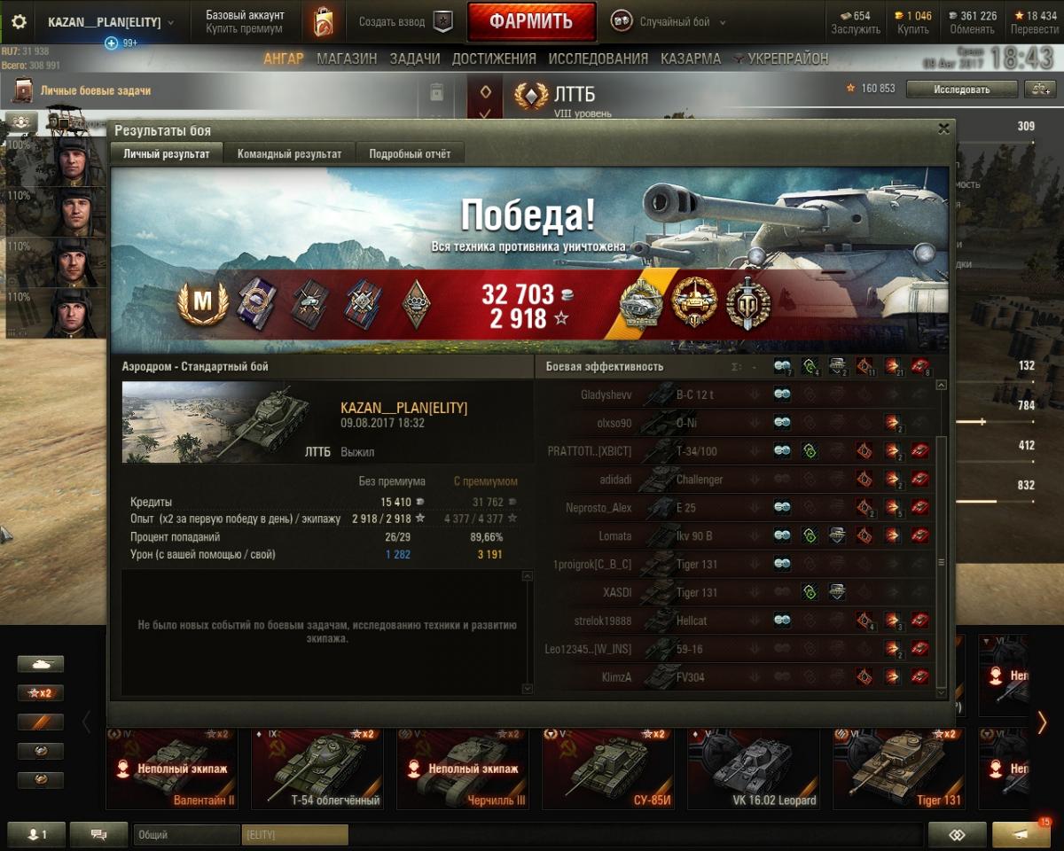This screenshot has height=851, width=1064.
Task: Open the ИССЛЕДОВАНИЯ menu item
Action: [x=598, y=59]
